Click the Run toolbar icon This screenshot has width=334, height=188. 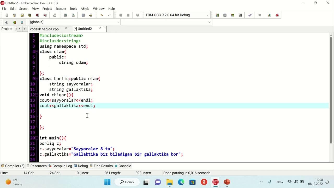[225, 15]
